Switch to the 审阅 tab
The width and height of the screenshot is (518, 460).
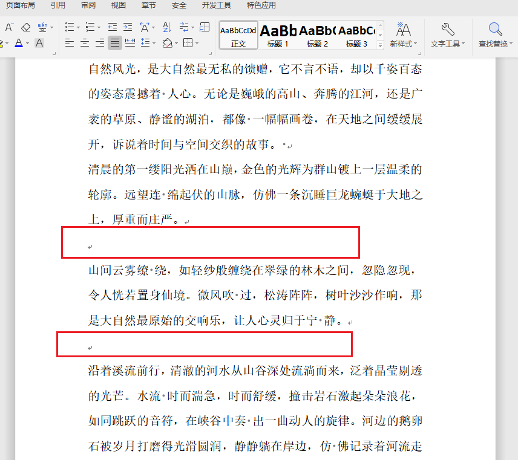[88, 5]
